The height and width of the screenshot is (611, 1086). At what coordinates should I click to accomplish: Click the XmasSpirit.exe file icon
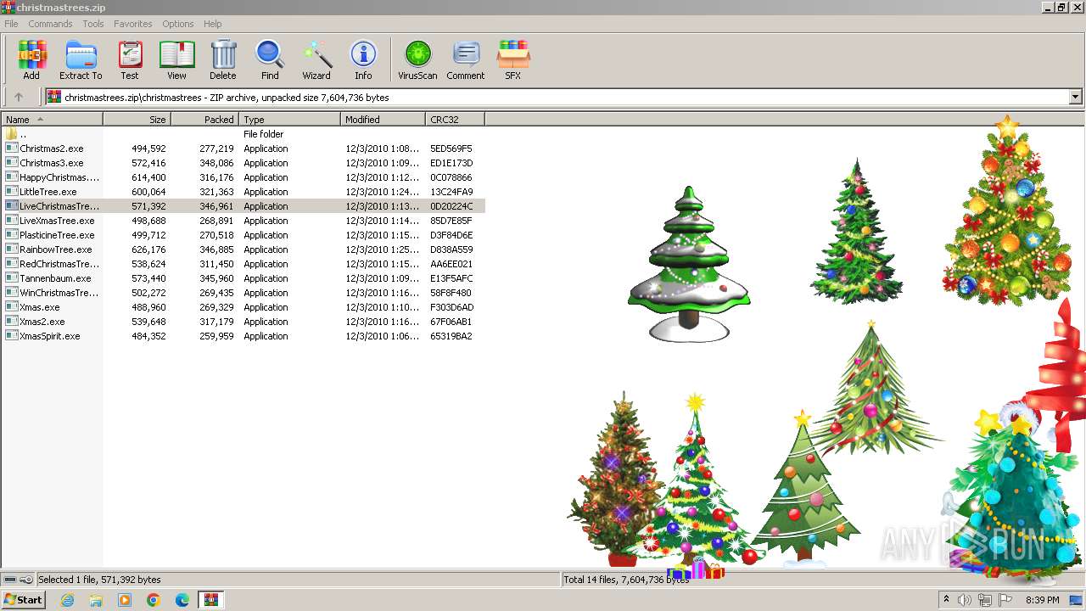point(11,336)
